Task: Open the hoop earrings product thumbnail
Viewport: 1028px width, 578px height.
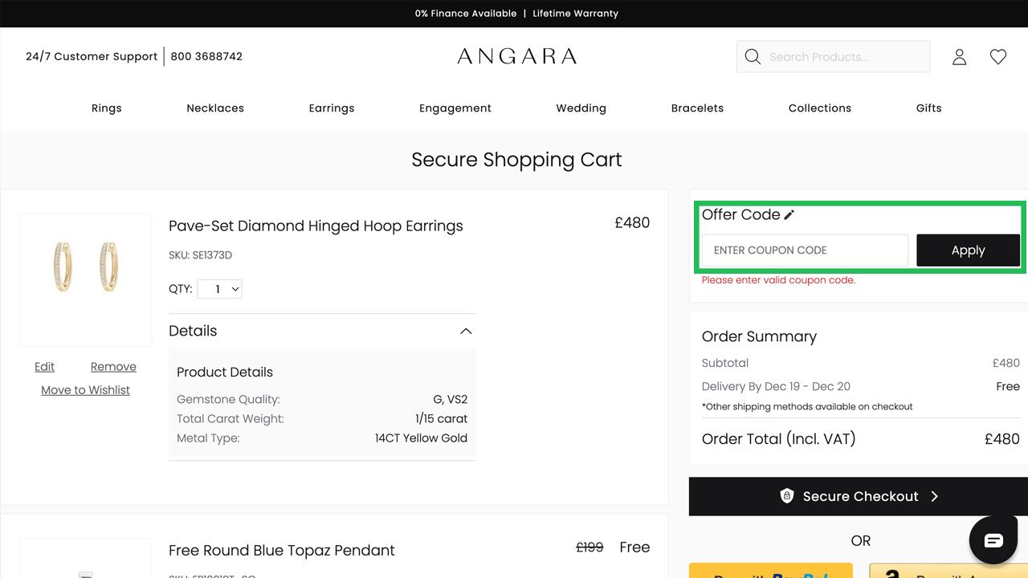Action: 86,280
